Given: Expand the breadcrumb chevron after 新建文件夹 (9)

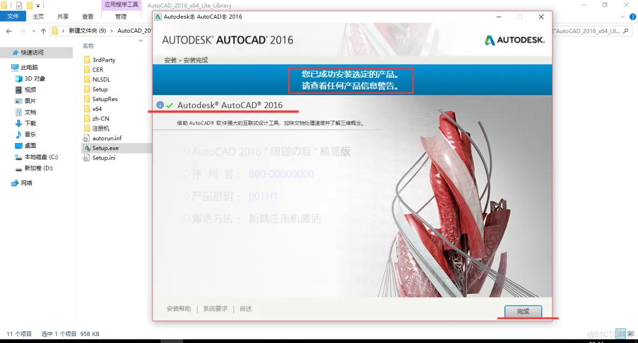Looking at the screenshot, I should tap(112, 31).
